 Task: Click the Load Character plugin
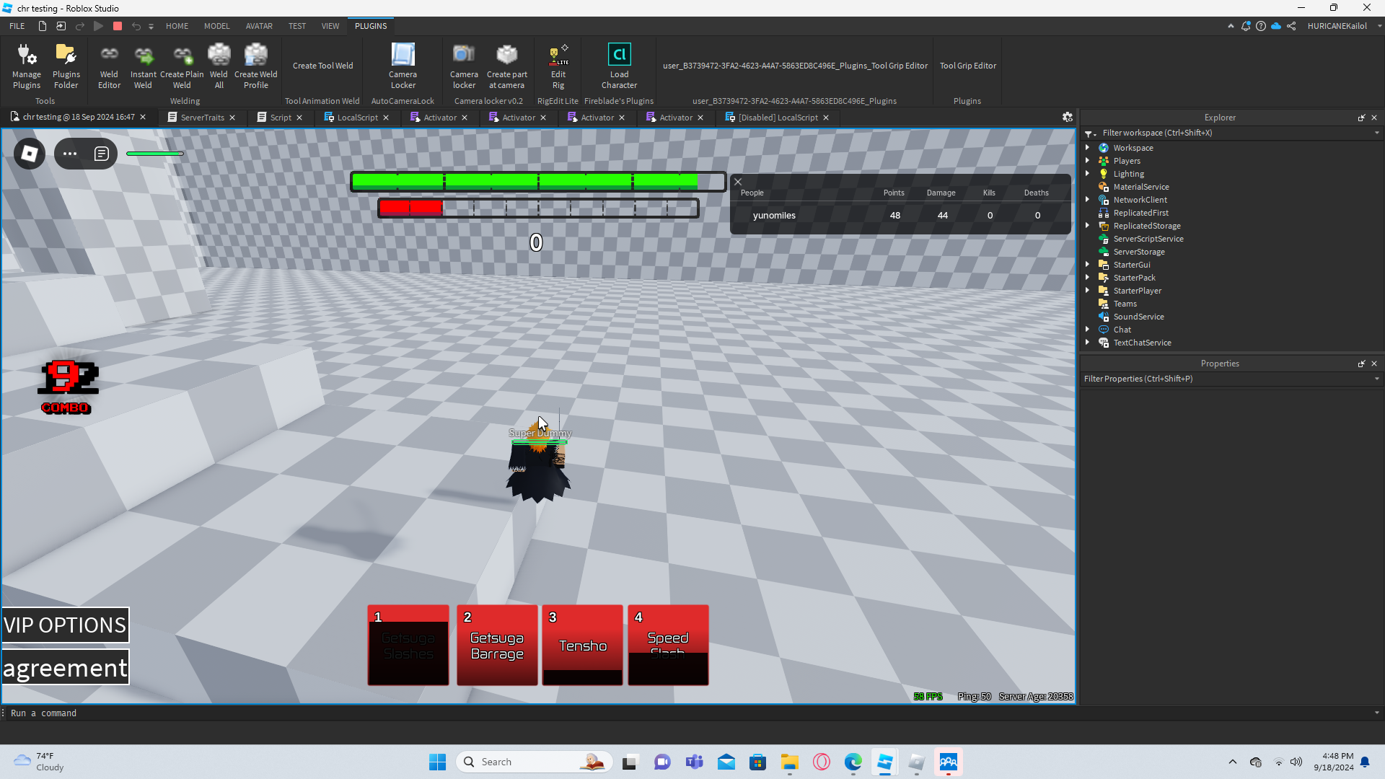click(619, 65)
